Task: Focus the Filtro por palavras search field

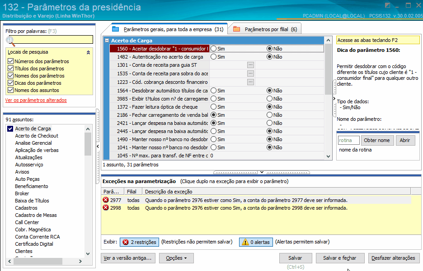Action: pos(51,40)
